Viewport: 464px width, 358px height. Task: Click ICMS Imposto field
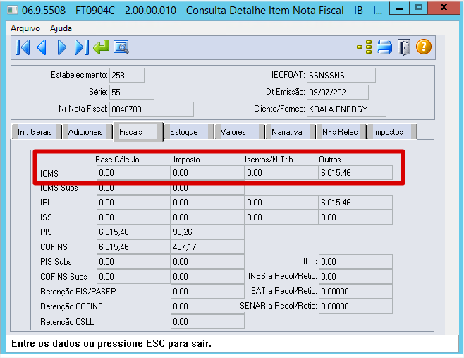pos(207,173)
